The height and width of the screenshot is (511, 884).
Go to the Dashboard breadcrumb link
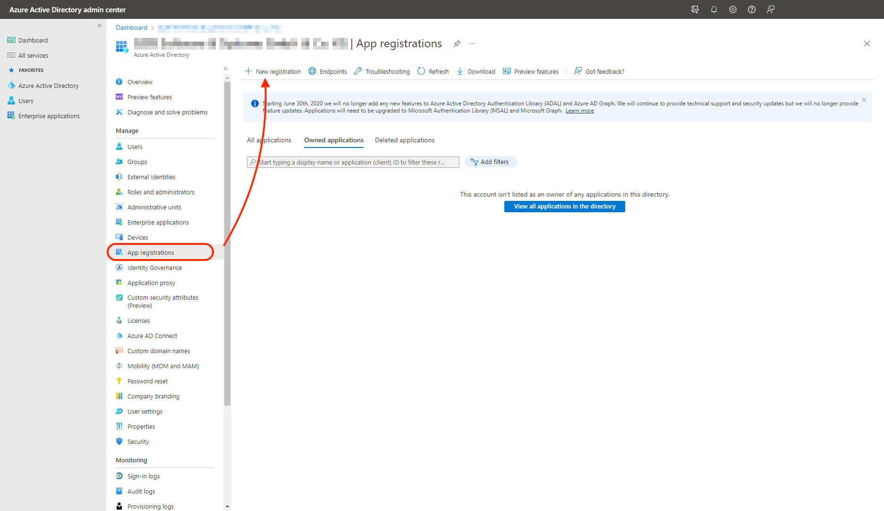(x=132, y=27)
